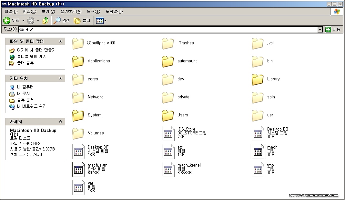Viewport: 345px width, 200px height.
Task: Select the Volumes folder icon
Action: 78,133
